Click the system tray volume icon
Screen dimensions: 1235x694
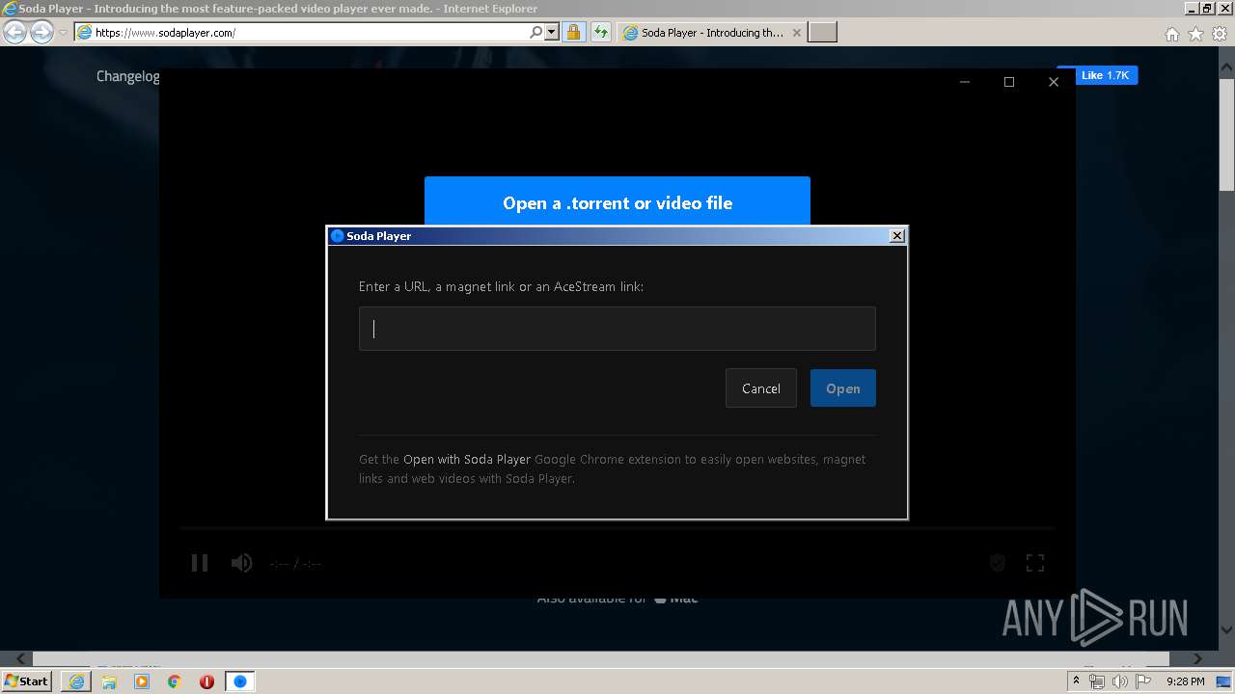click(1120, 681)
